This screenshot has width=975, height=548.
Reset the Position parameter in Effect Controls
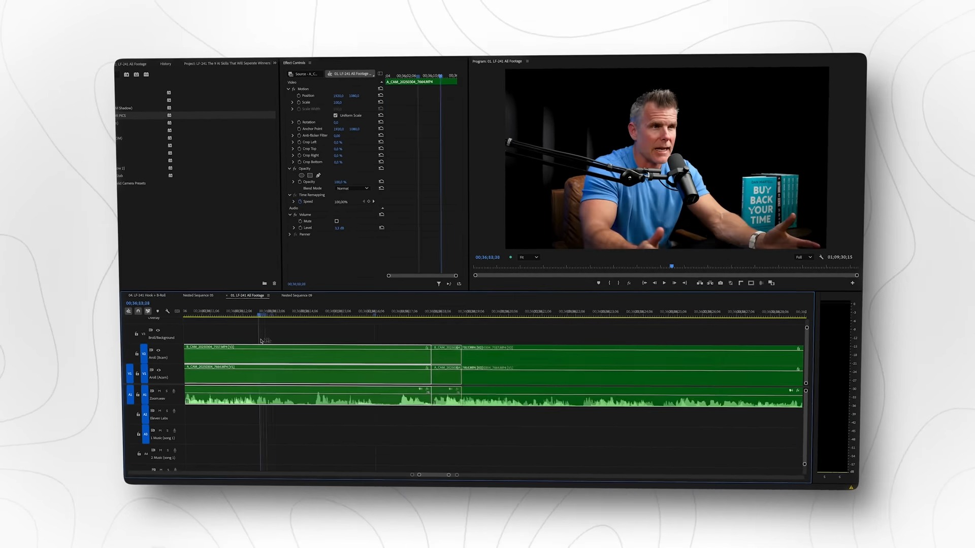[x=381, y=95]
